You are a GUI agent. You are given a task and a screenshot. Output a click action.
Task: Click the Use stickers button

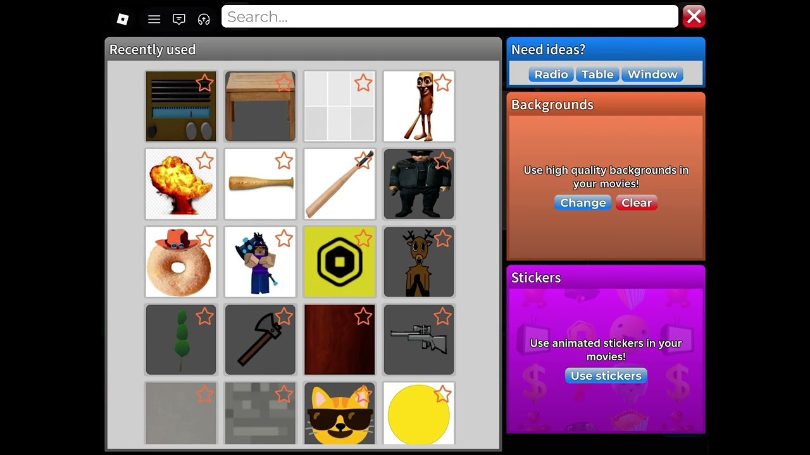click(x=606, y=376)
